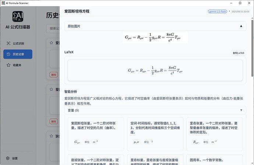Click the LaTeX section heading
Image resolution: width=254 pixels, height=165 pixels.
coord(69,52)
